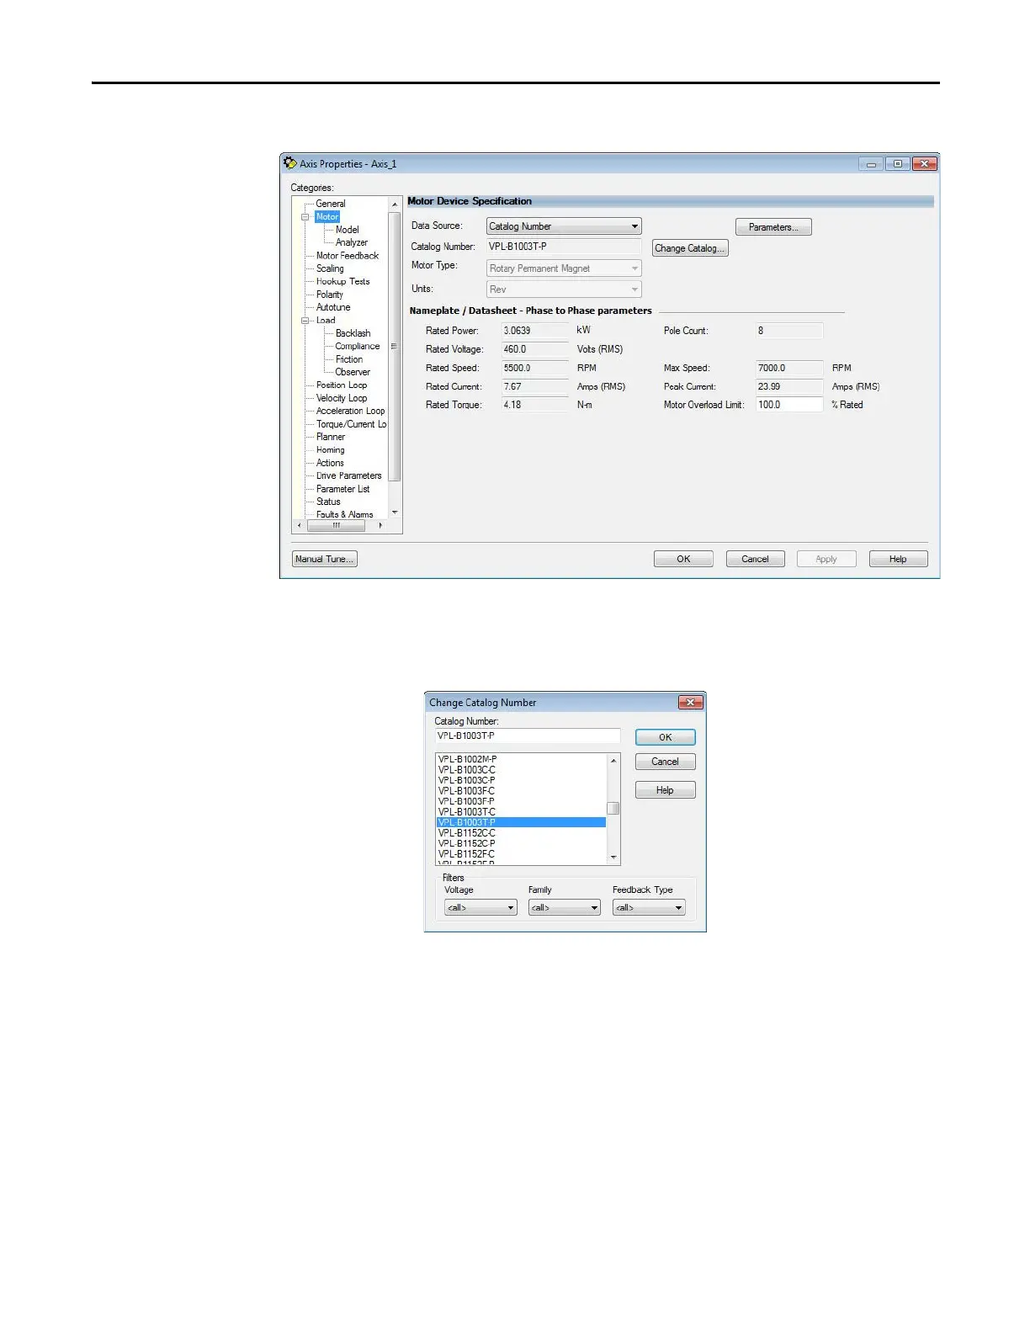Open the Units dropdown
Viewport: 1030px width, 1333px height.
point(564,289)
